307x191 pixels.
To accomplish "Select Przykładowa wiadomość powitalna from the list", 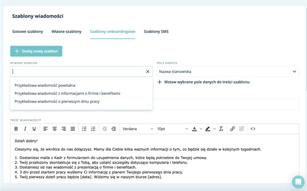I will pos(45,85).
